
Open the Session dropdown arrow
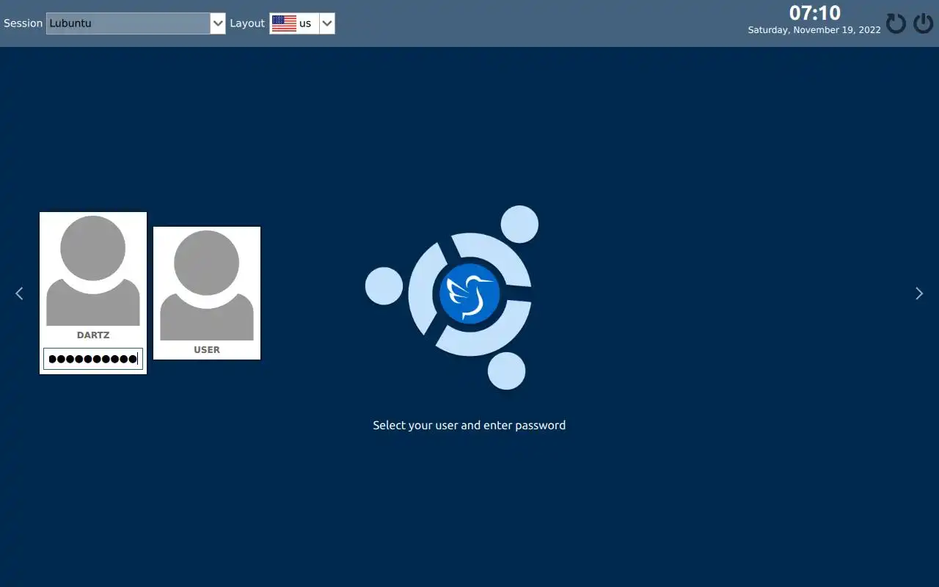218,23
